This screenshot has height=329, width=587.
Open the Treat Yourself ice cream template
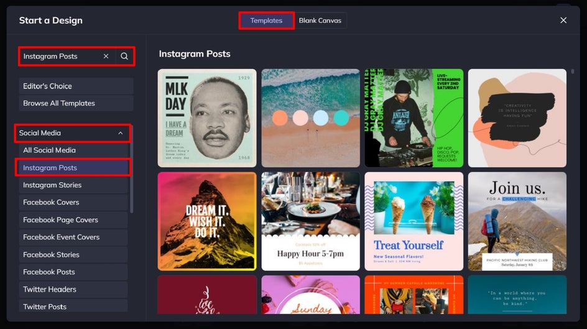pos(414,221)
